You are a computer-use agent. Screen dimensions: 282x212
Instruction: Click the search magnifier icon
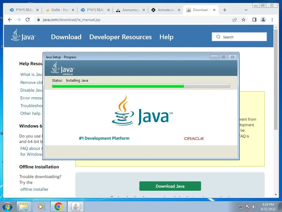tap(218, 37)
